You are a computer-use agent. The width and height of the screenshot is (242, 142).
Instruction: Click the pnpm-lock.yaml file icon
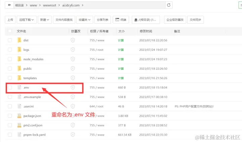[x=19, y=135]
